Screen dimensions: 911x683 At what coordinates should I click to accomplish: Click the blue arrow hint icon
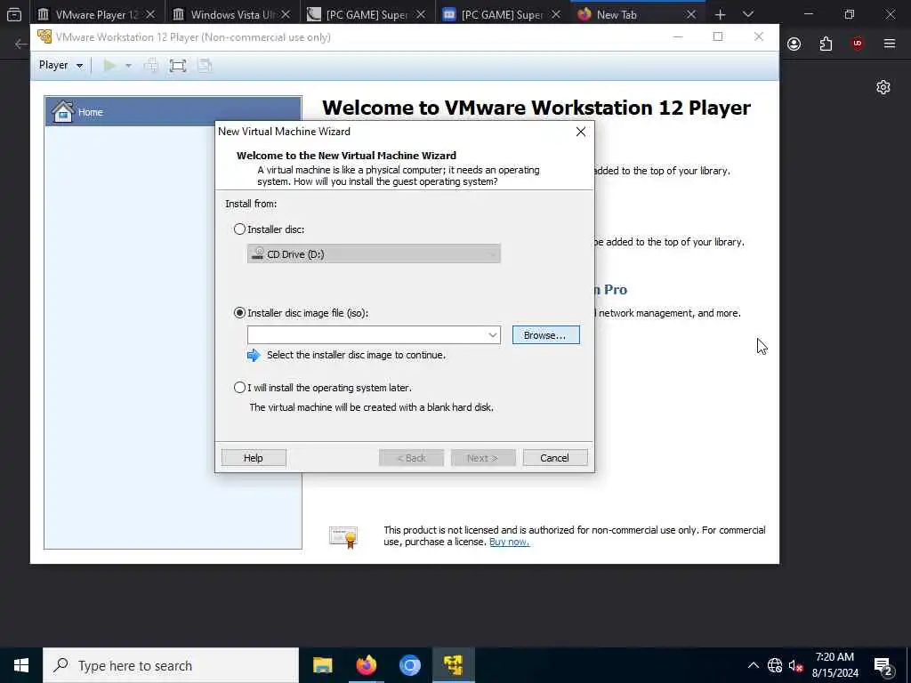(254, 355)
